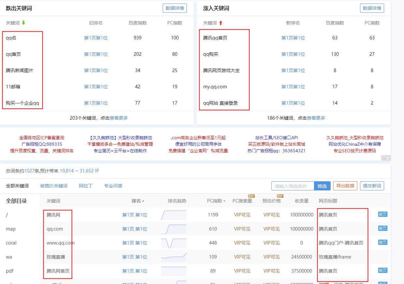
Task: Click ad link 广告招租QQ:989335
Action: click(42, 144)
